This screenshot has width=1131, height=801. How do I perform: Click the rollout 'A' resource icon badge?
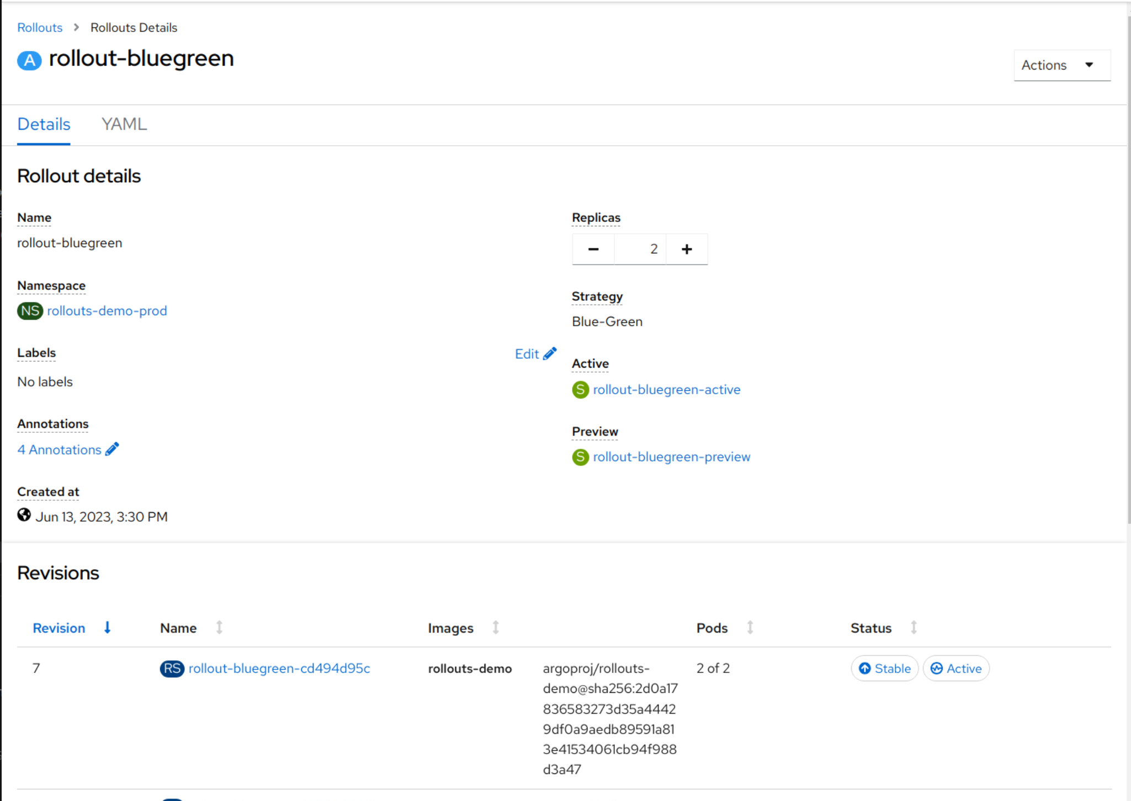point(29,60)
